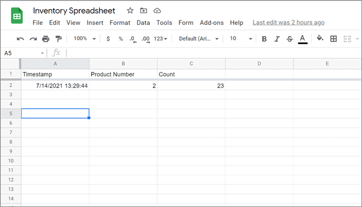362x207 pixels.
Task: Expand the 100% zoom dropdown
Action: pos(84,38)
